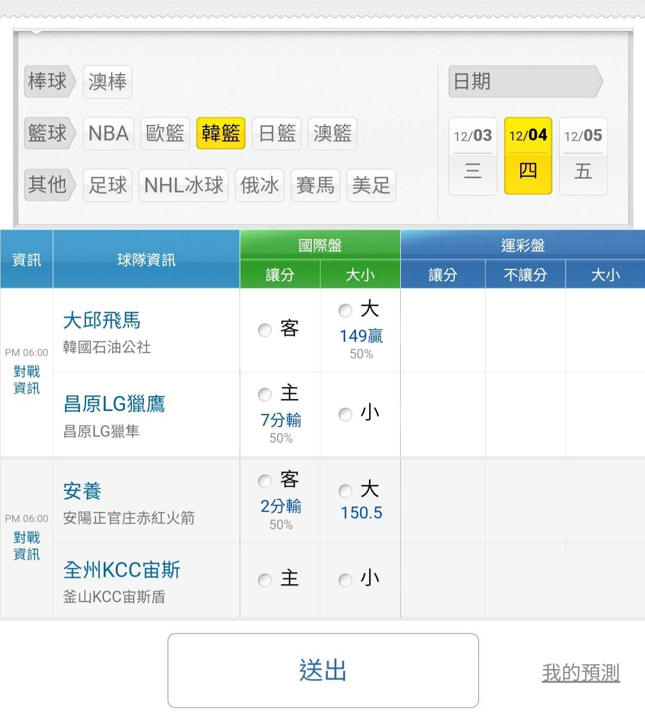The image size is (645, 728).
Task: Choose 主 for 全州KCC宙斯
Action: tap(265, 579)
